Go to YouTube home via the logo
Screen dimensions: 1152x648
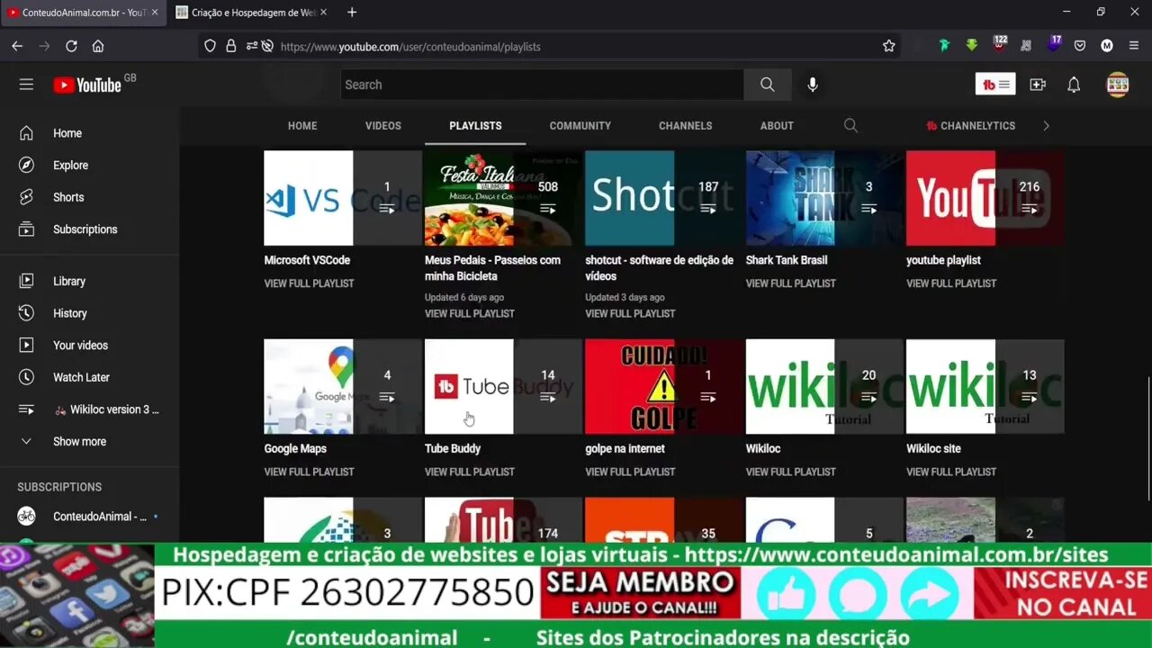(87, 85)
